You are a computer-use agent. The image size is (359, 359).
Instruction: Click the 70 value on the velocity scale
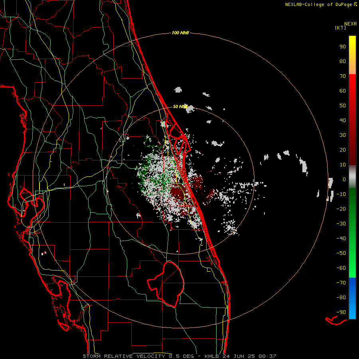[x=343, y=76]
